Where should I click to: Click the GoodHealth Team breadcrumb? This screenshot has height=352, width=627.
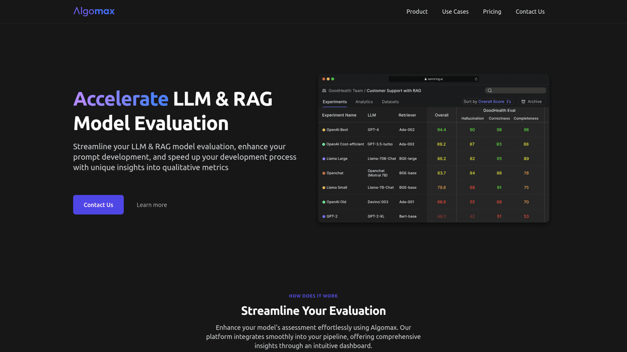[345, 91]
